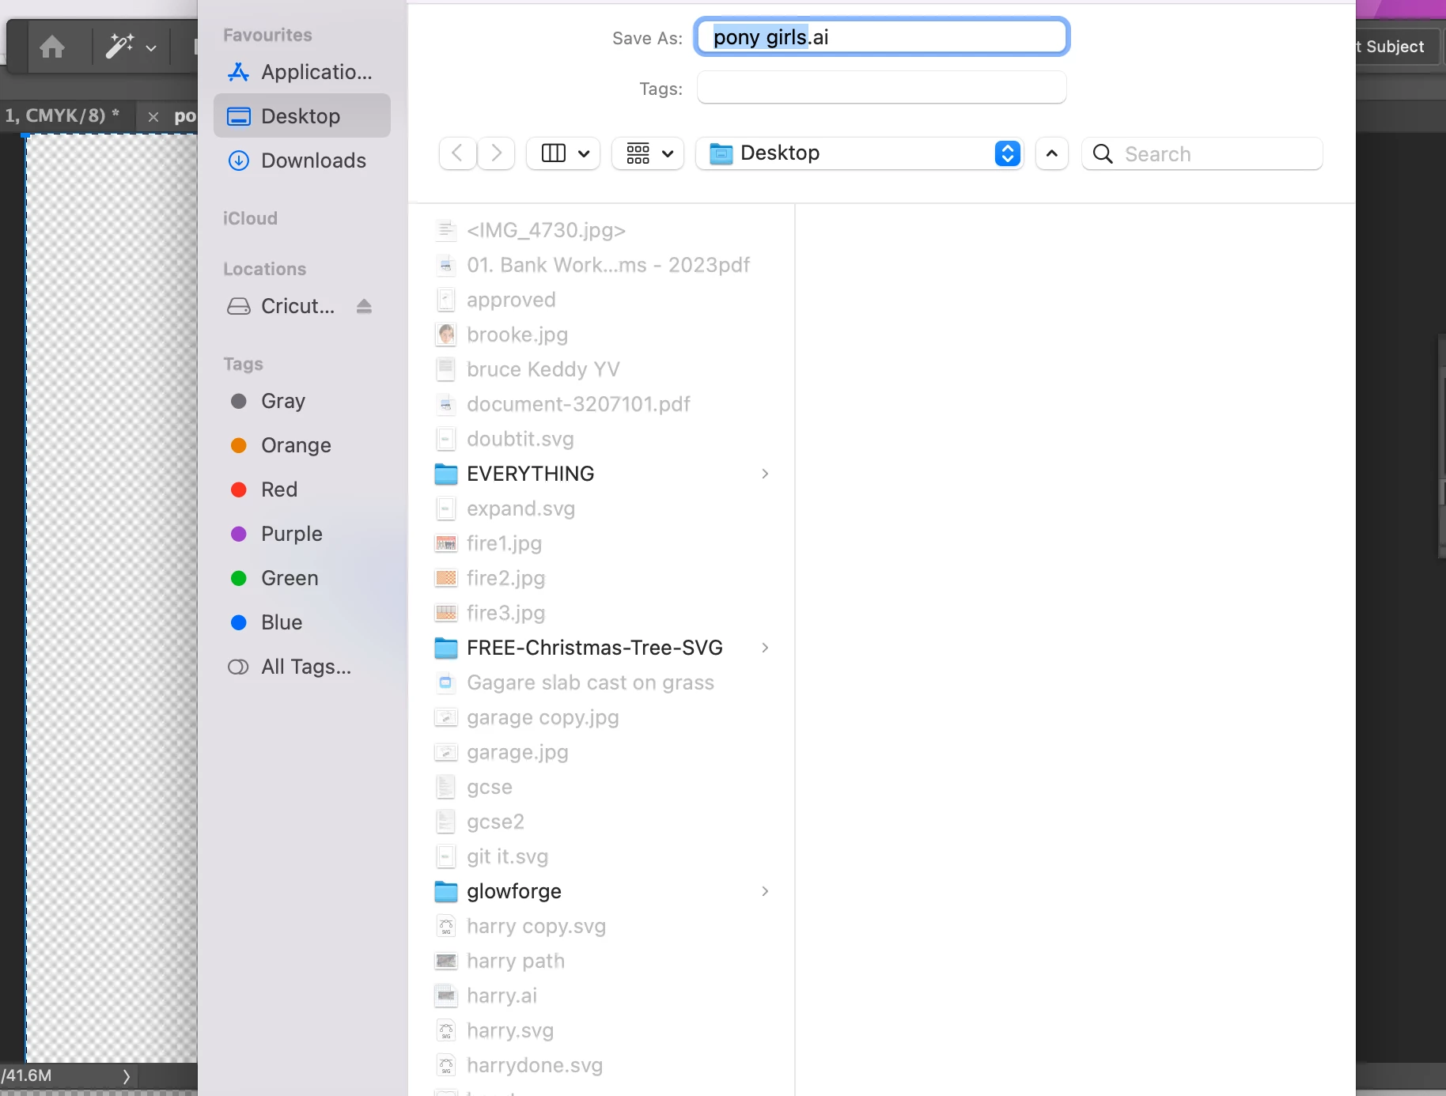The height and width of the screenshot is (1096, 1446).
Task: Select Desktop in the sidebar
Action: [x=301, y=116]
